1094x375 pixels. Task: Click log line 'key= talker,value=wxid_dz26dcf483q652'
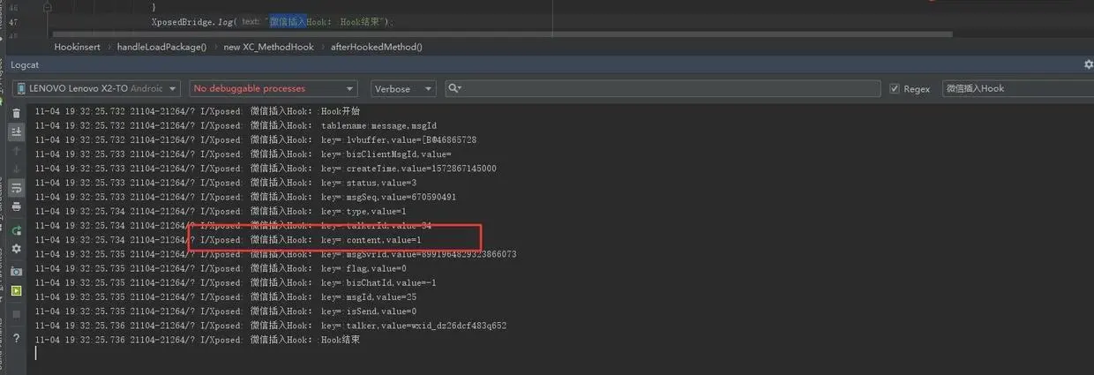click(271, 326)
